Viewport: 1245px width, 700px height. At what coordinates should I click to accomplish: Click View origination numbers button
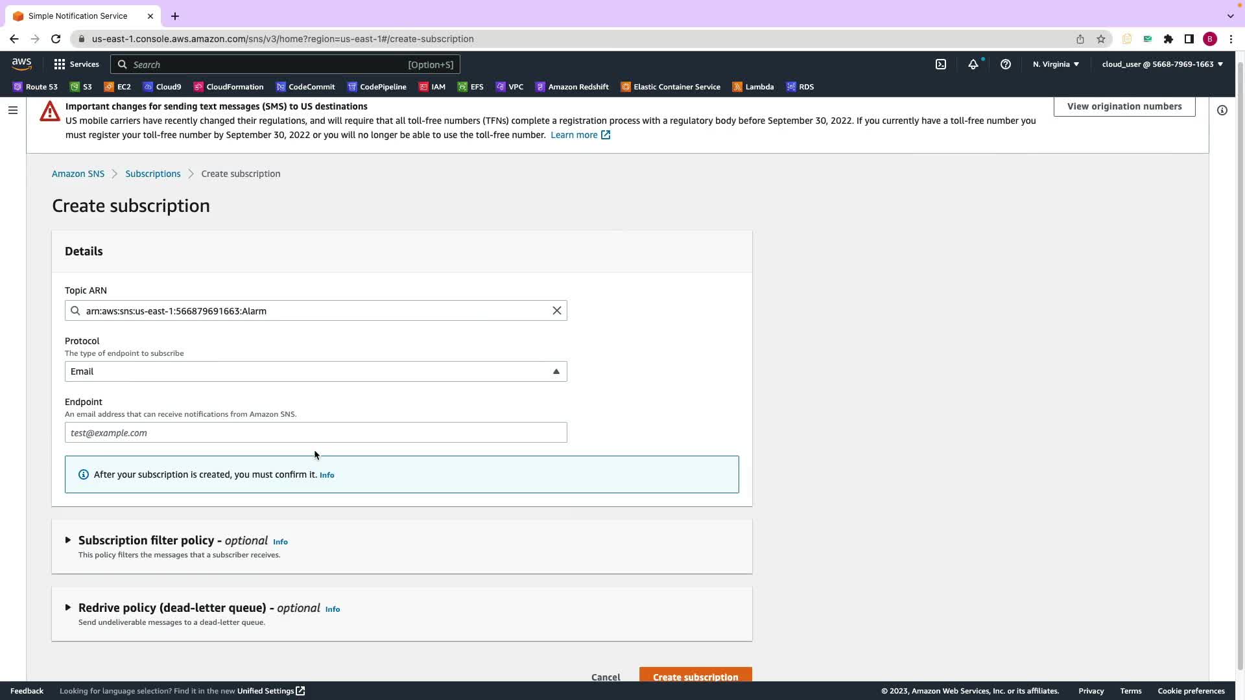1124,106
